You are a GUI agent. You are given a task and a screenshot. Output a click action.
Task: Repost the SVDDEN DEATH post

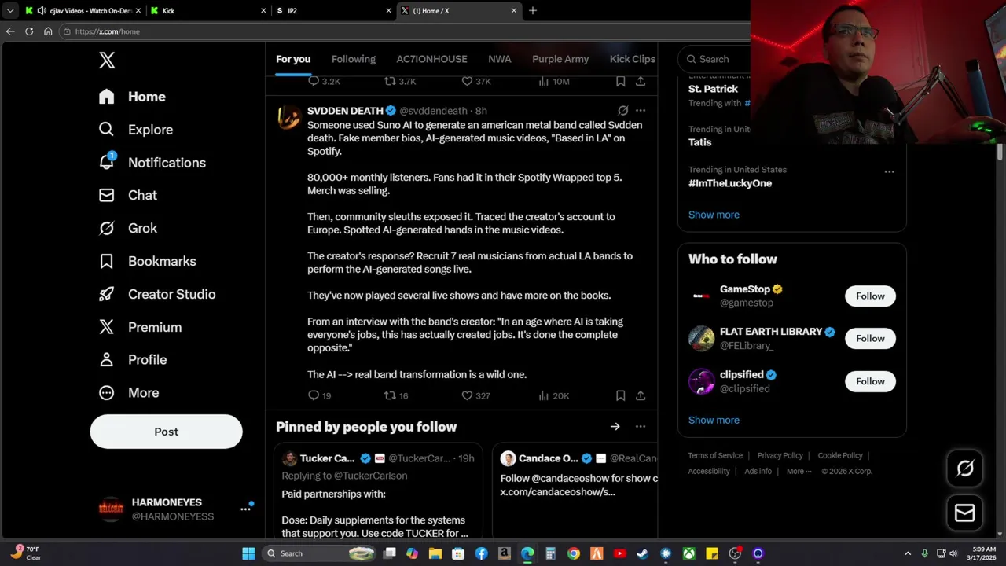pyautogui.click(x=395, y=395)
